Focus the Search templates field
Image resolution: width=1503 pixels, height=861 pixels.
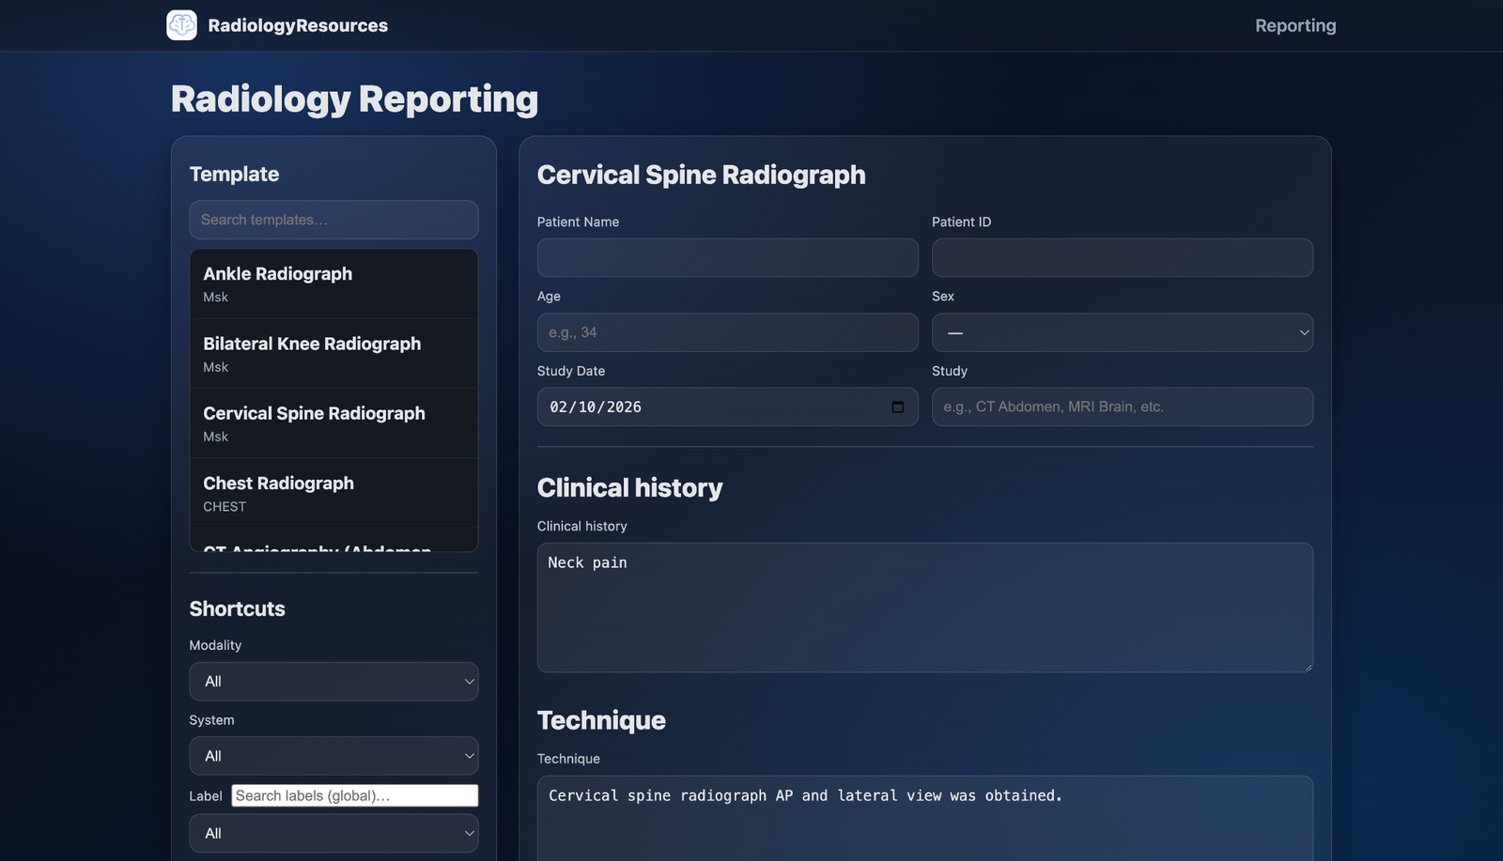tap(333, 220)
